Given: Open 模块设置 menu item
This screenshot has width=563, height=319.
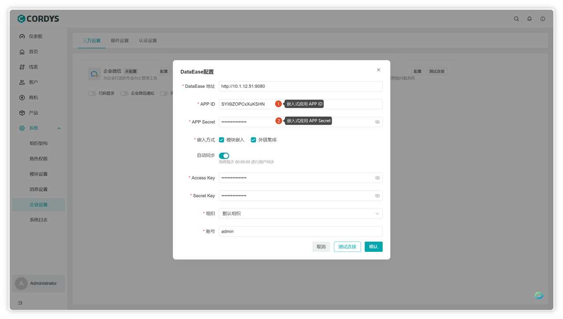Looking at the screenshot, I should click(x=39, y=174).
